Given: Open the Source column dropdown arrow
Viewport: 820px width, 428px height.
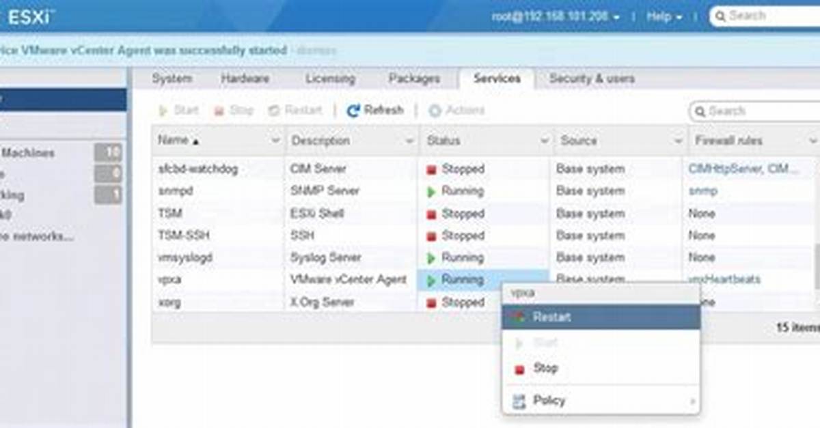Looking at the screenshot, I should [x=679, y=141].
